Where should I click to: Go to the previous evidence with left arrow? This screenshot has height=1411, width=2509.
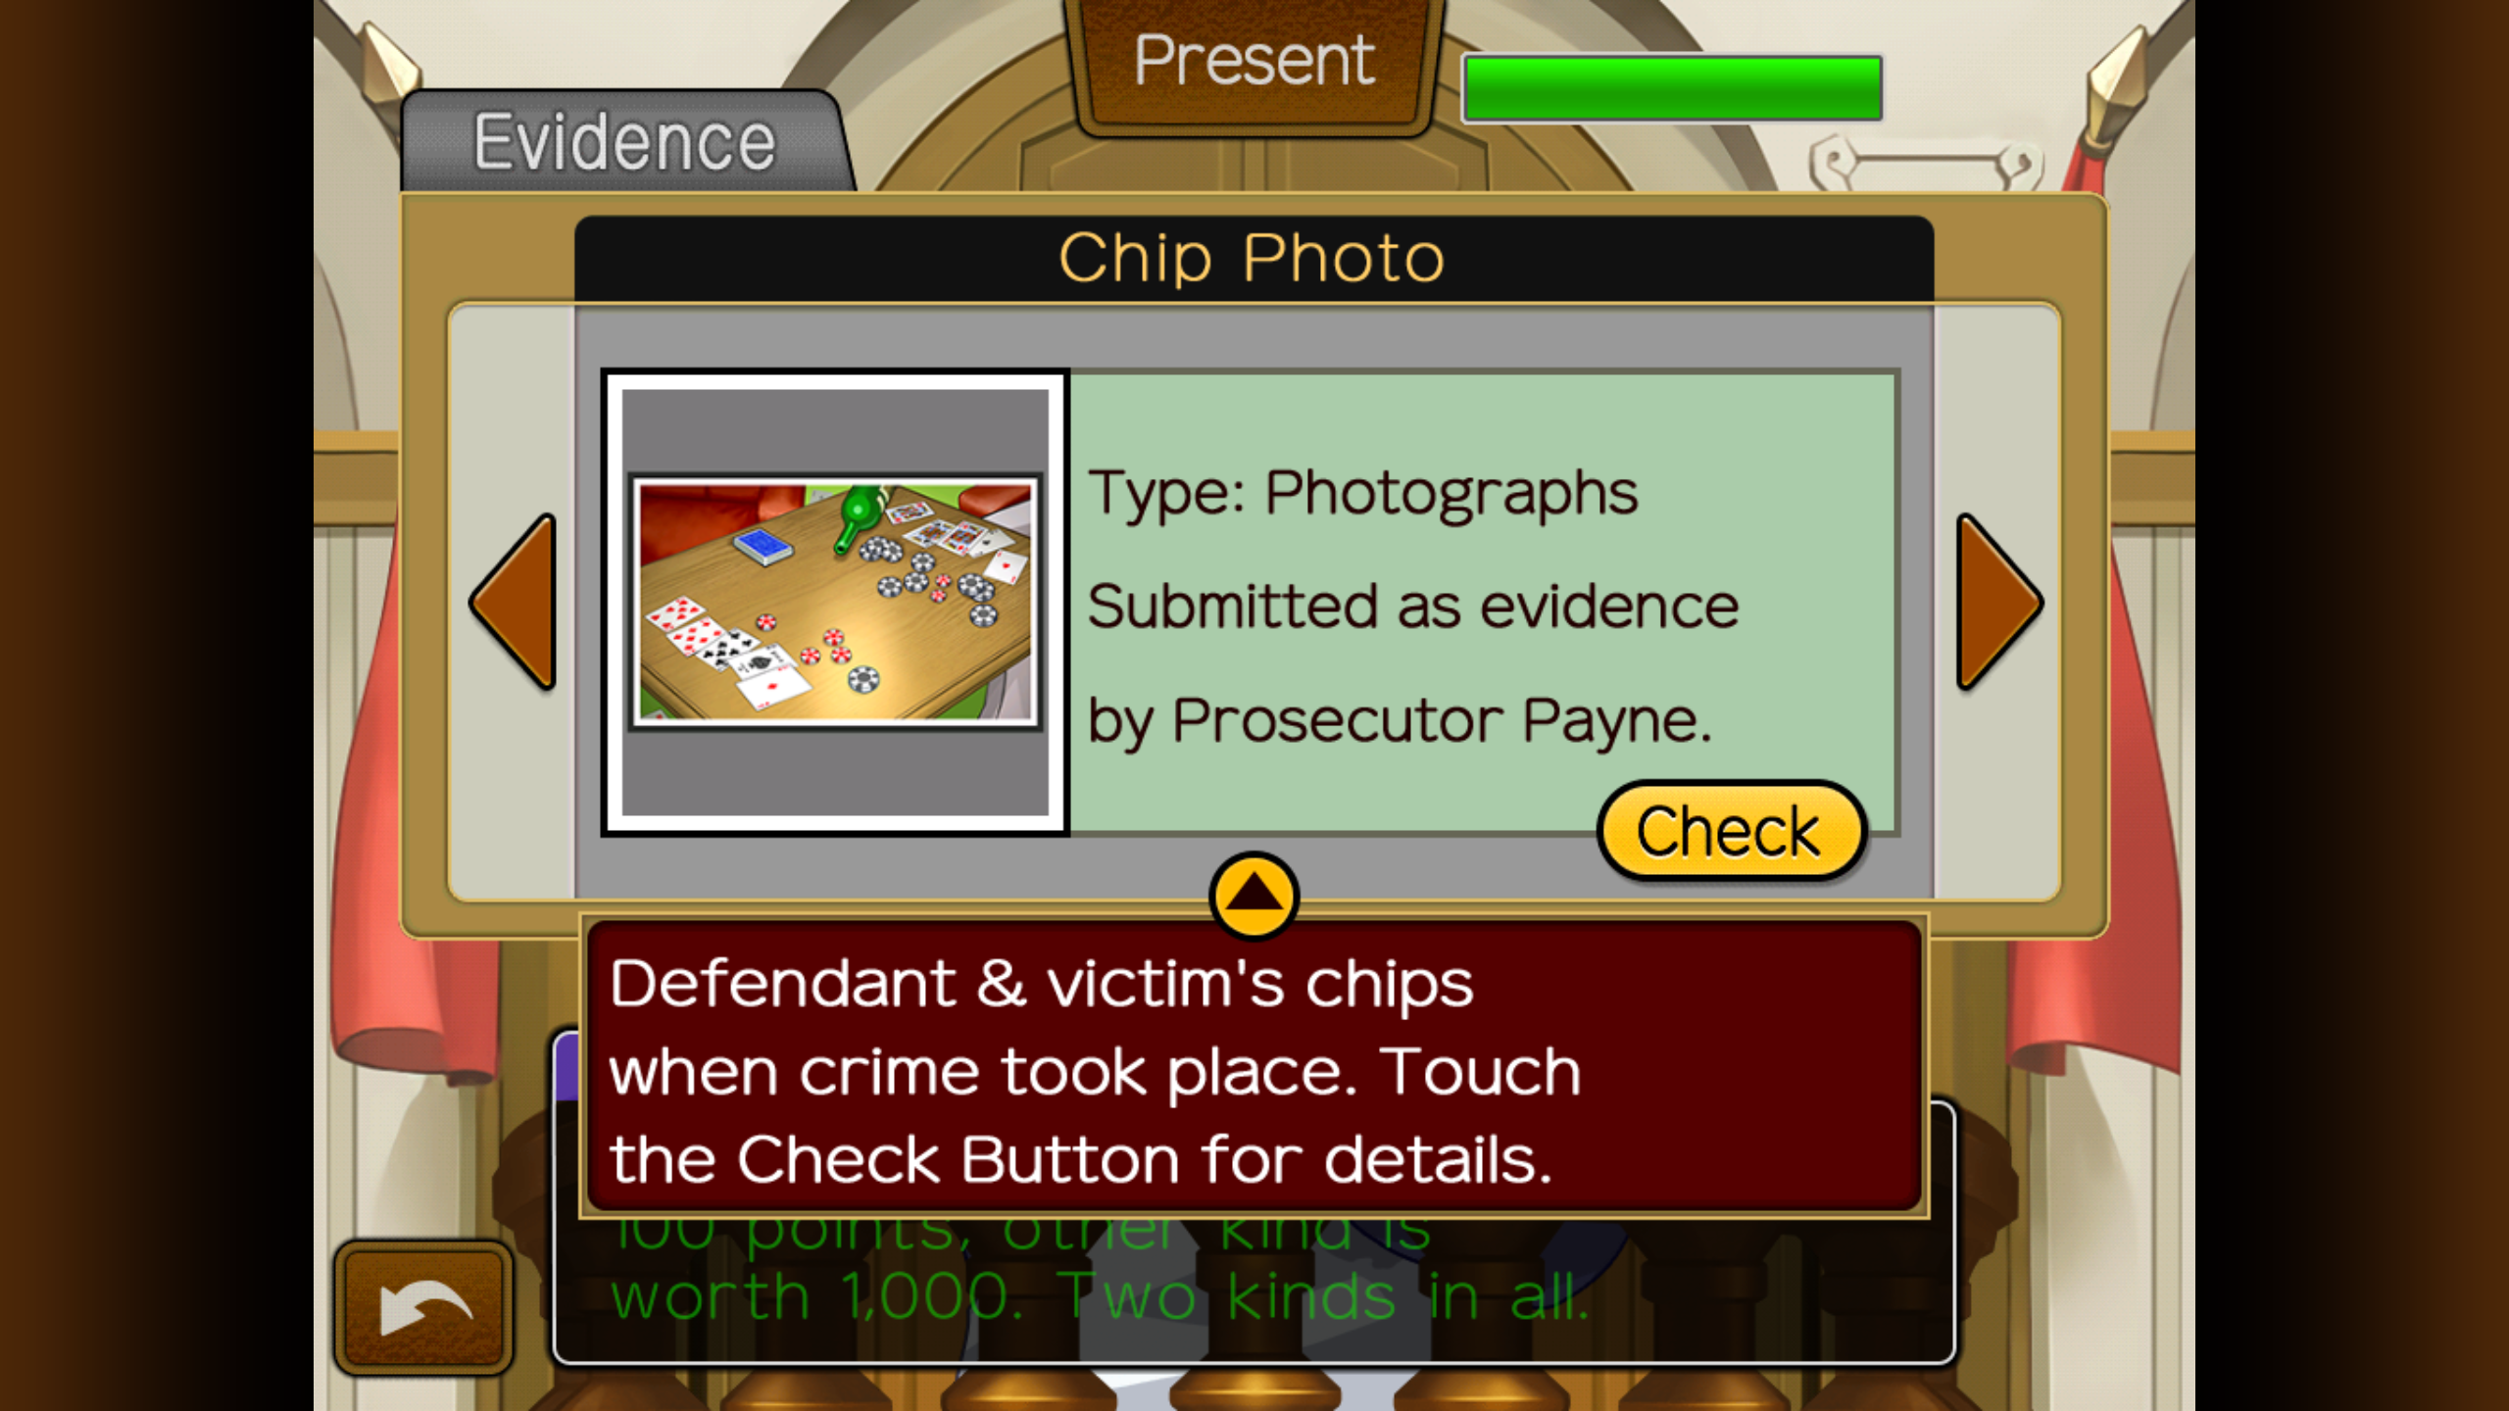click(515, 601)
